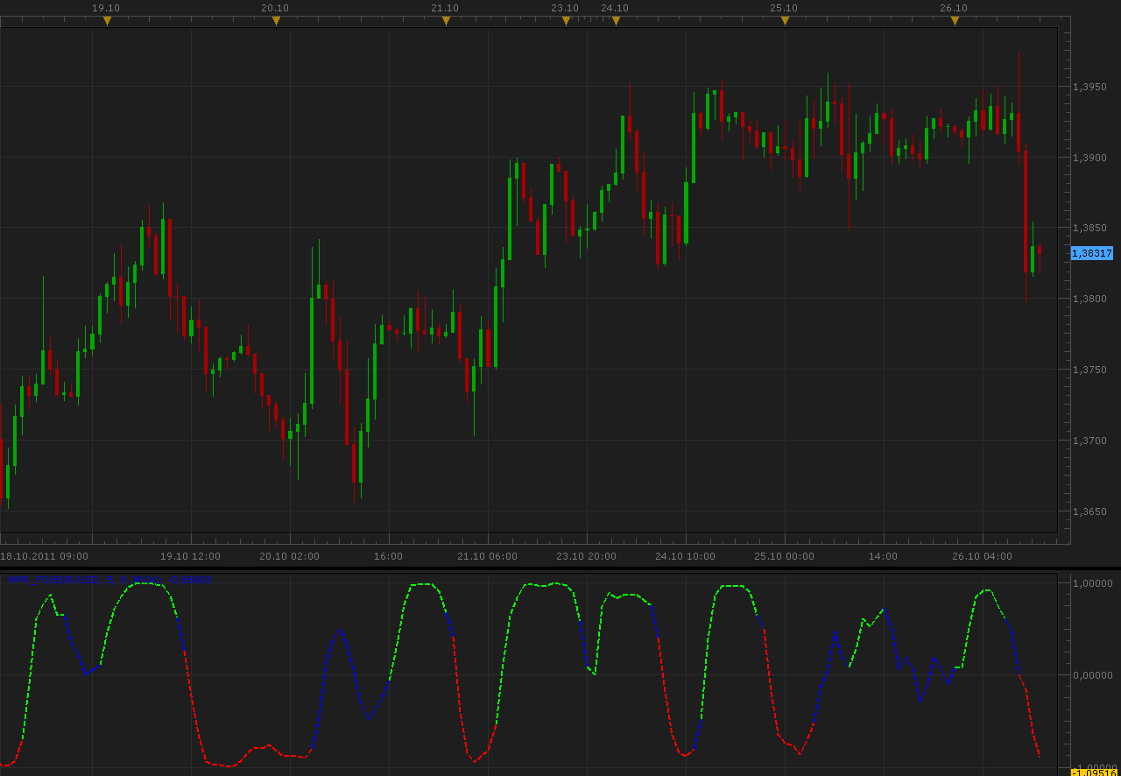Click the 0,00000 oscillator scale label
The image size is (1121, 776).
pos(1093,675)
